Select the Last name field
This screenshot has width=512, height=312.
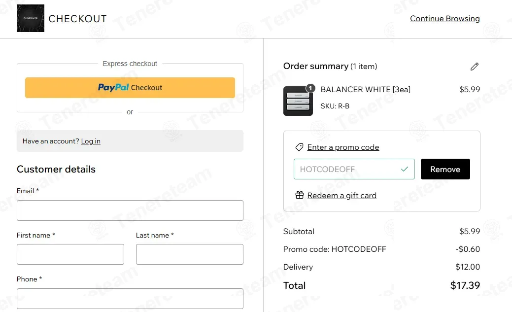tap(190, 254)
